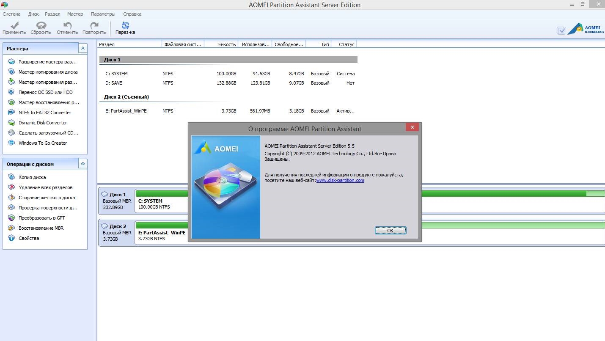Open Windows To Go Creator icon
The height and width of the screenshot is (341, 605).
[x=11, y=143]
